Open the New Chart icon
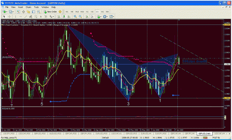 click(x=4, y=12)
